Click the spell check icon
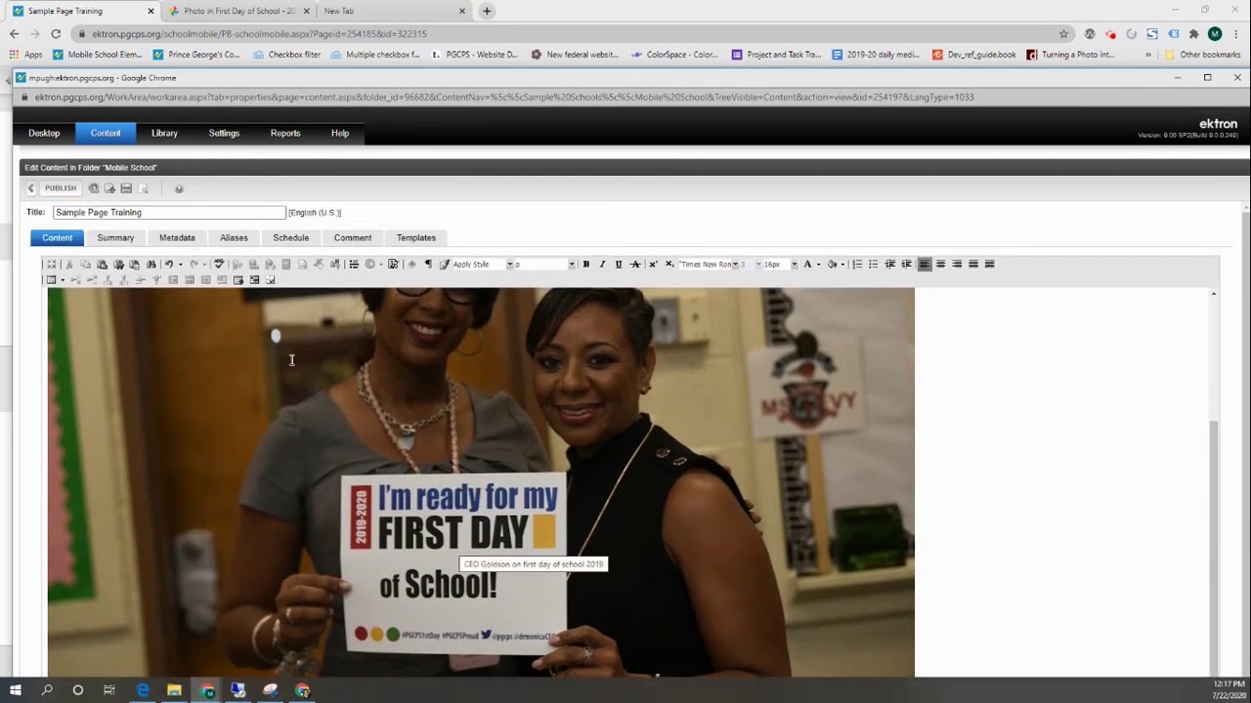Screen dimensions: 1251x703 click(x=219, y=264)
